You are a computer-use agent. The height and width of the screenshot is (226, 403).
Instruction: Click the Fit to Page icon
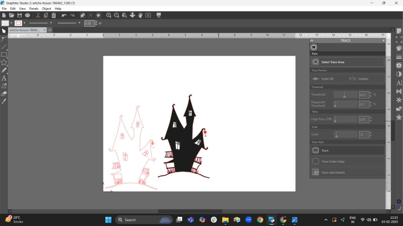148,15
